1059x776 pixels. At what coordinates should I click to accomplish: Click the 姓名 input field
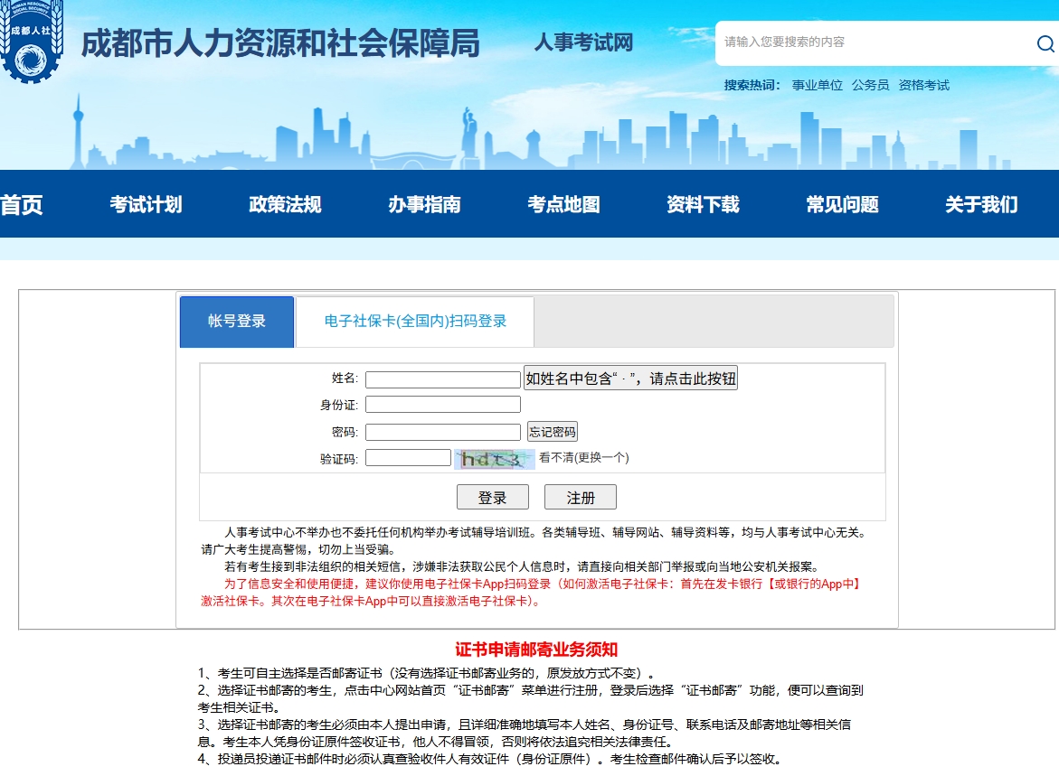442,379
